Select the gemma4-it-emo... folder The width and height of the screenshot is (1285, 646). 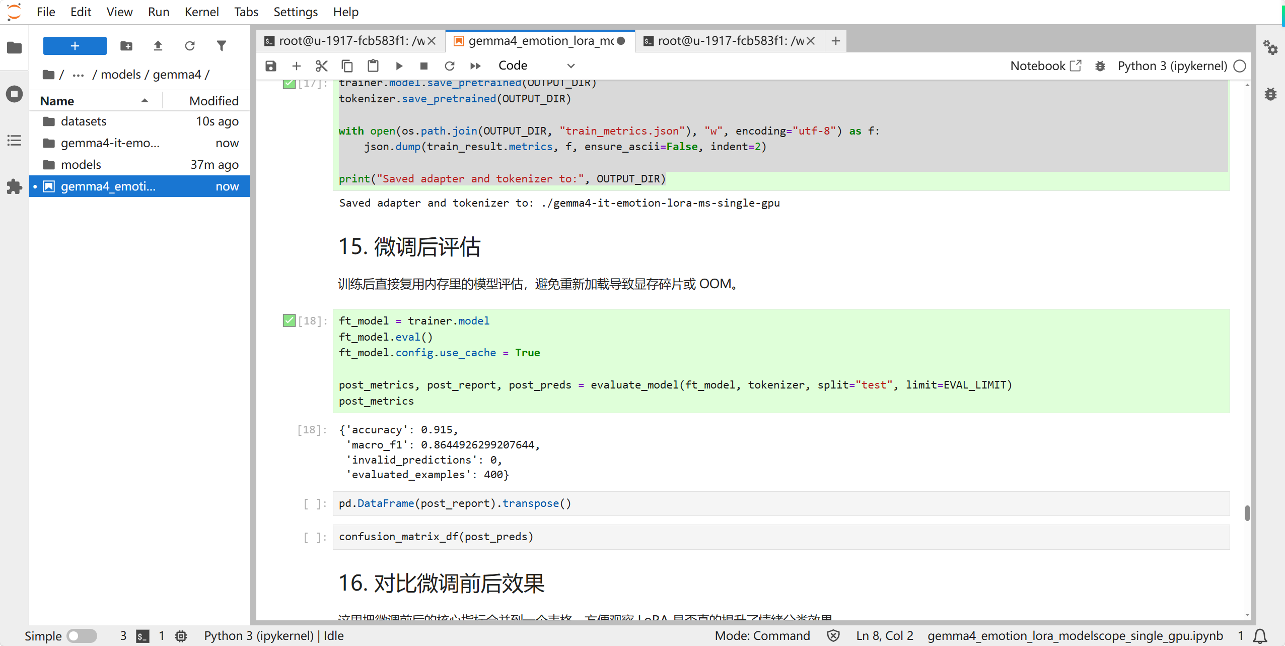[x=139, y=143]
